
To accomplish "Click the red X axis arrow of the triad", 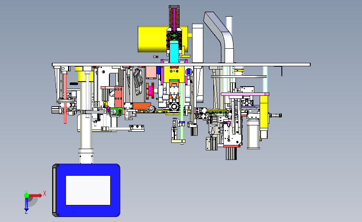I will click(35, 195).
